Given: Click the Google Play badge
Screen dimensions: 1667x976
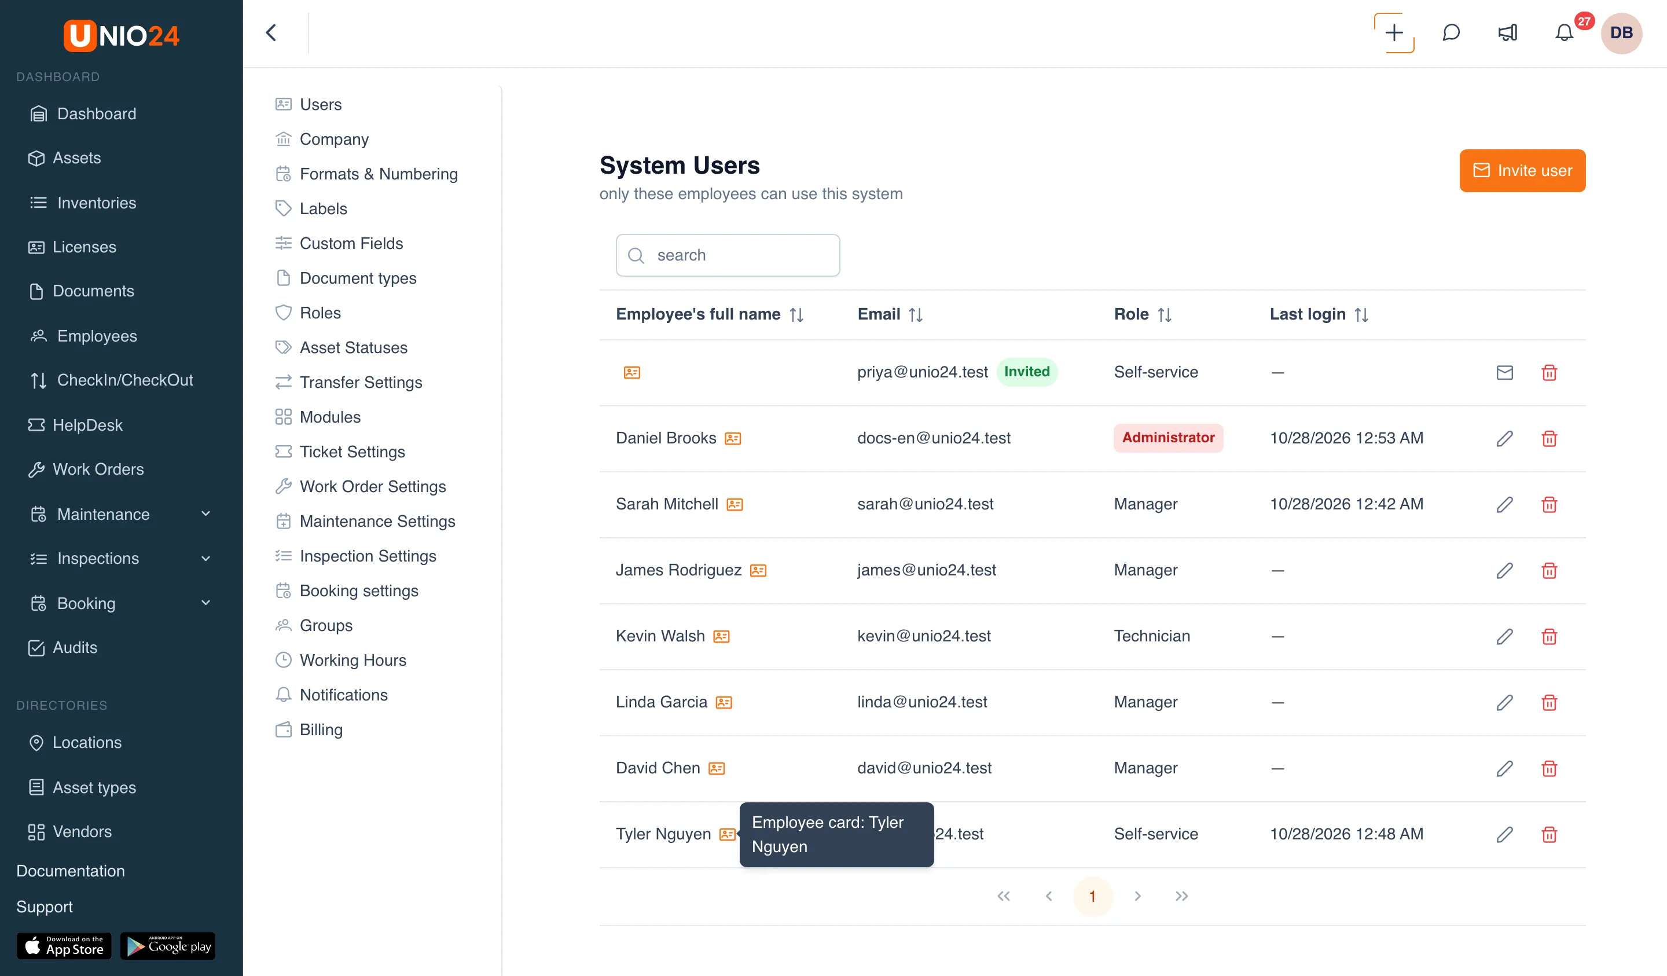Looking at the screenshot, I should tap(168, 946).
